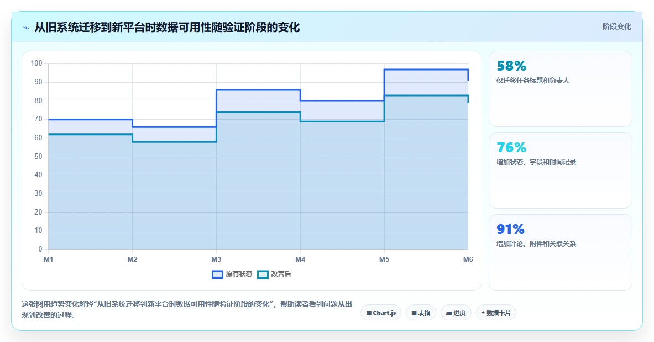Click the 76% value
Image resolution: width=654 pixels, height=342 pixels.
point(511,147)
